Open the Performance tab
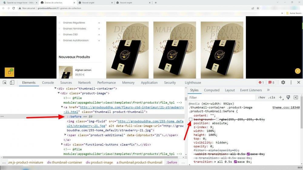 (106, 83)
